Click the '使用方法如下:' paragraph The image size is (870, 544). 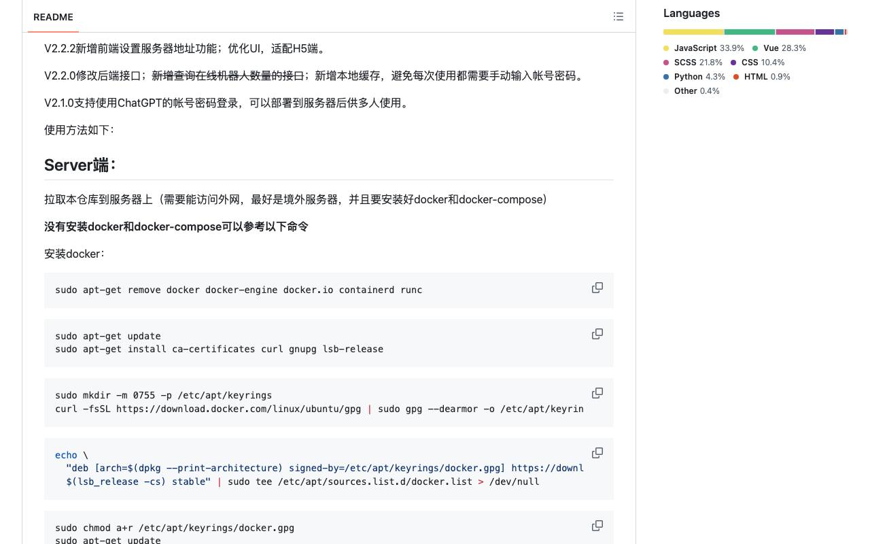coord(80,131)
